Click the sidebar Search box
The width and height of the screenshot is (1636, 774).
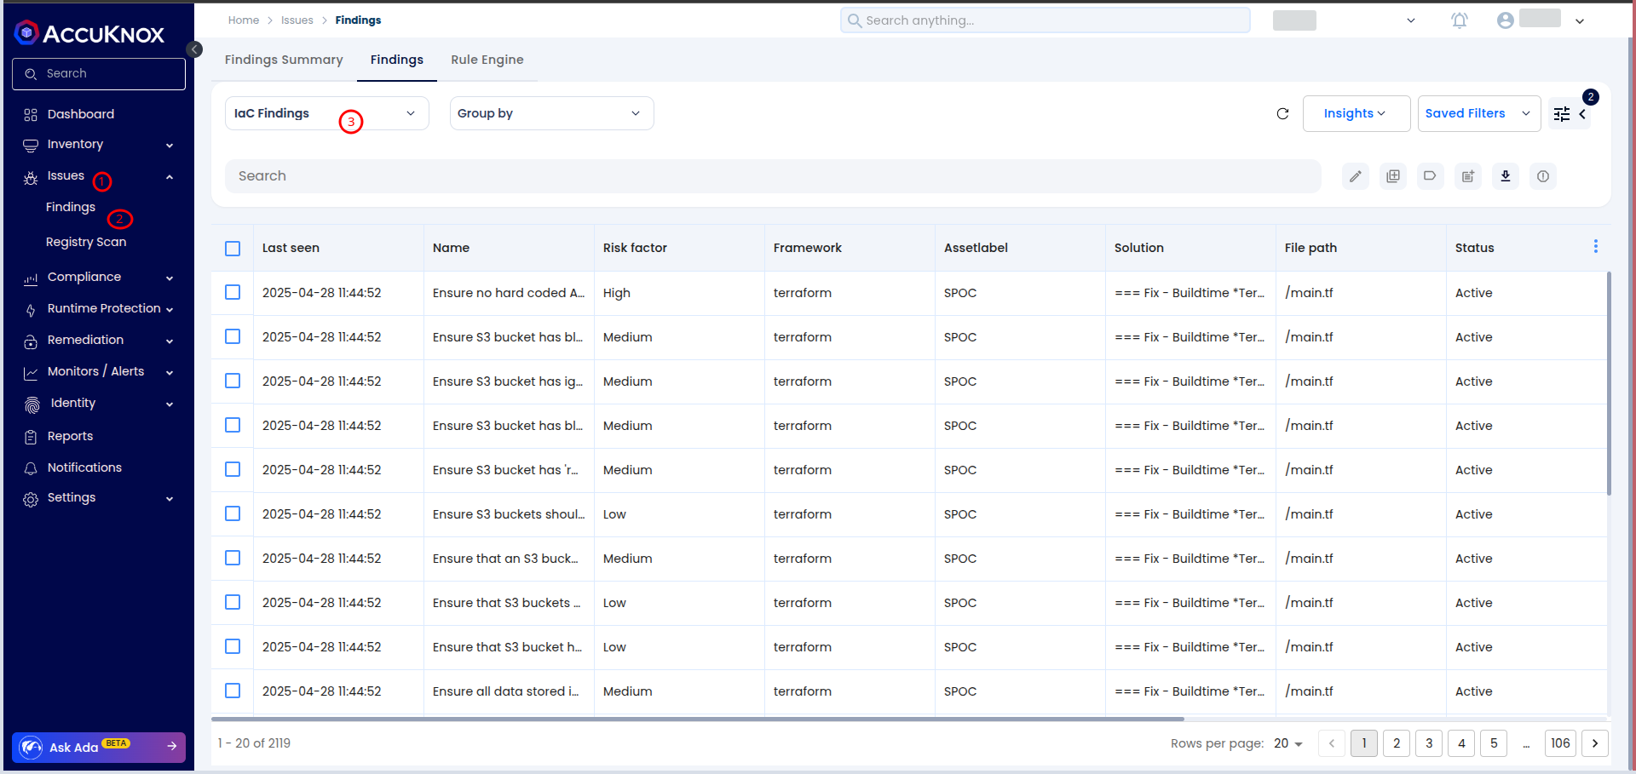pos(99,74)
